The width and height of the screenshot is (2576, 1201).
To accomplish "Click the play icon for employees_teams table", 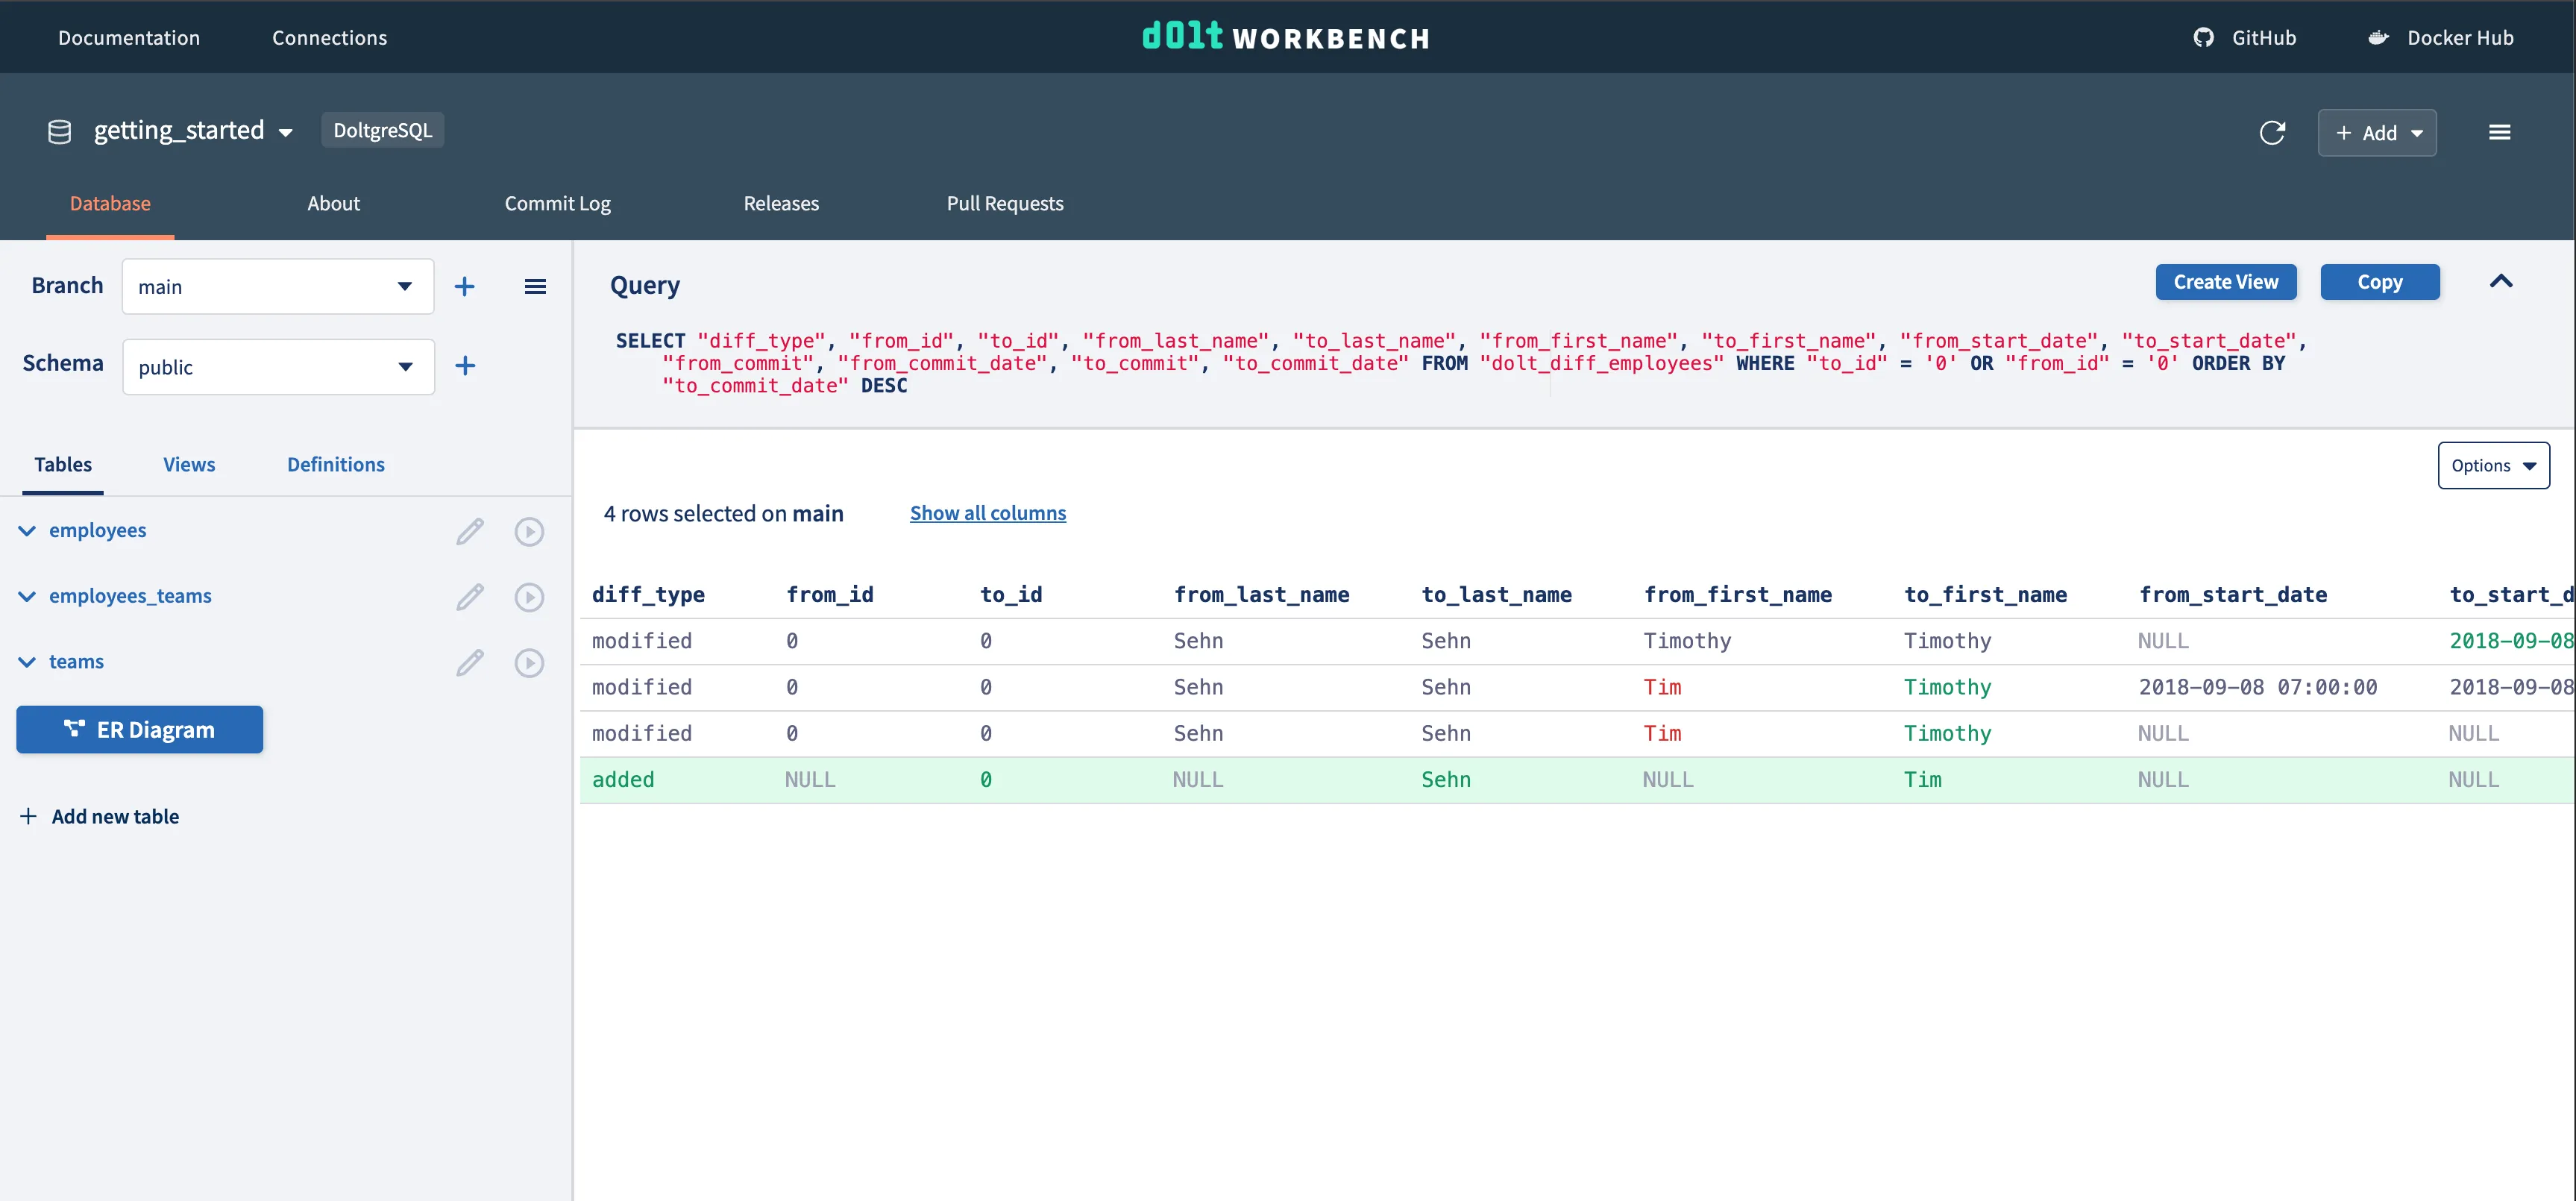I will point(529,597).
